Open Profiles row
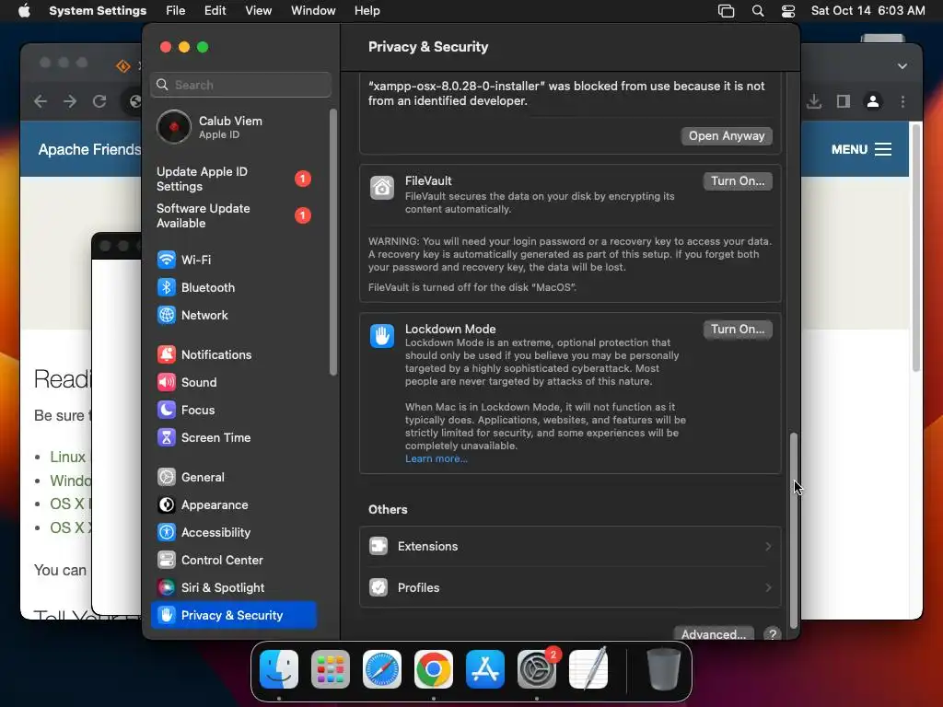 click(570, 587)
